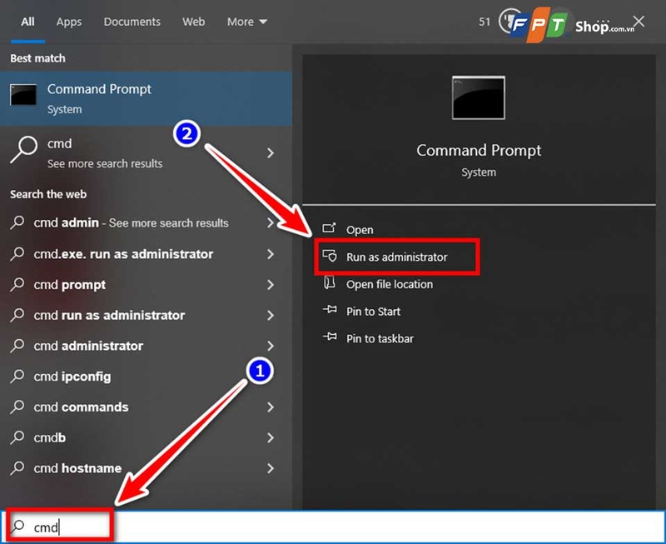666x544 pixels.
Task: Select the cmd commands suggestion text
Action: point(81,407)
